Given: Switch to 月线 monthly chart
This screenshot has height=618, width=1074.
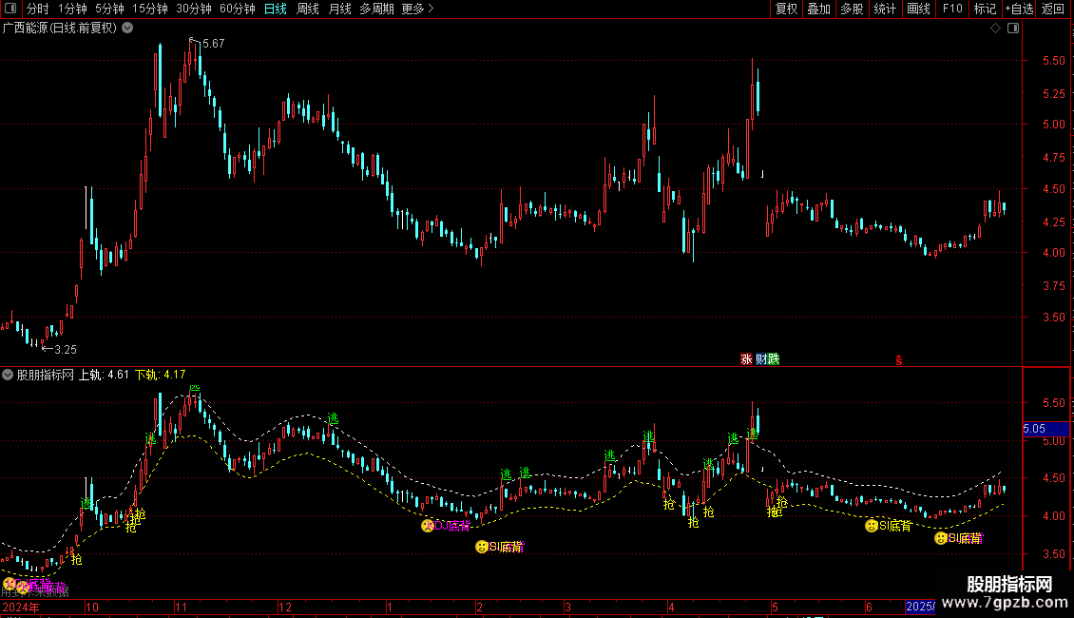Looking at the screenshot, I should (x=339, y=9).
